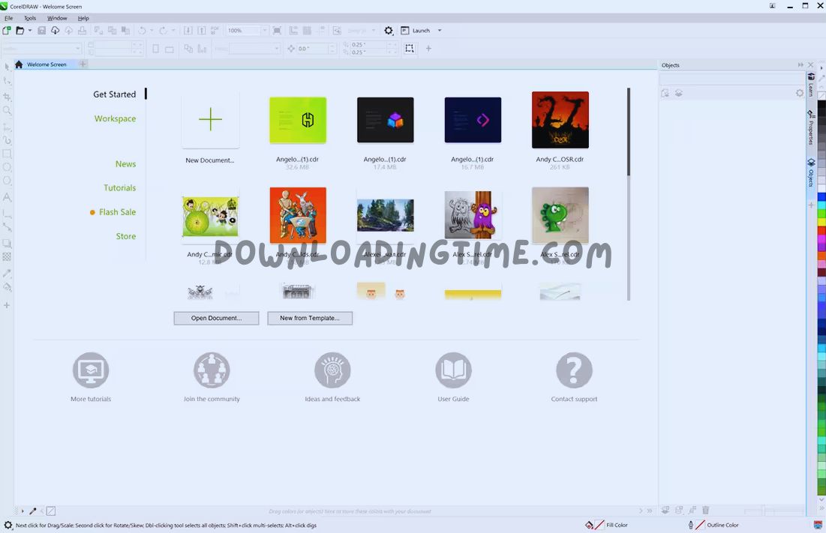Open the Tutorials section link
This screenshot has width=826, height=533.
click(120, 187)
